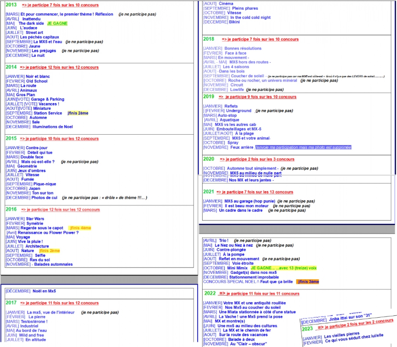Click the 2015 year heading
Screen dimensions: 397x347
click(11, 138)
